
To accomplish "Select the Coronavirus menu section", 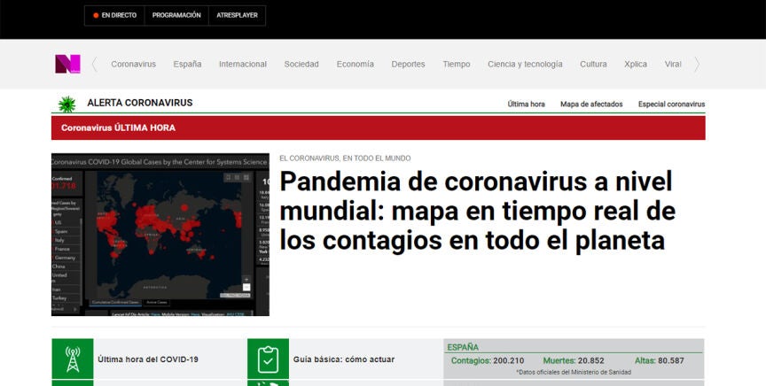I will tap(133, 64).
